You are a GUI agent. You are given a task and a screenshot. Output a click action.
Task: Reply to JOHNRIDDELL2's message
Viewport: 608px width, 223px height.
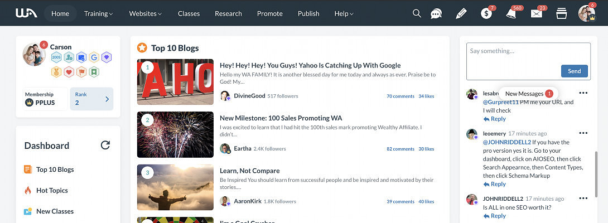click(494, 216)
